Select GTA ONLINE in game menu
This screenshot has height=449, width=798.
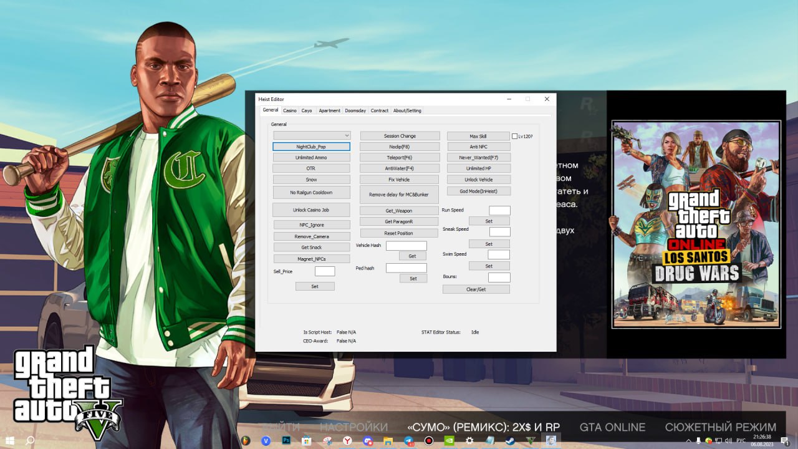pyautogui.click(x=612, y=427)
